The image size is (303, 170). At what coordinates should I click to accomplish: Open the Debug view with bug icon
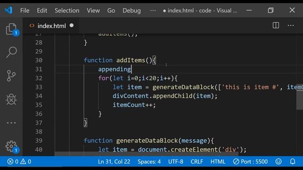pyautogui.click(x=11, y=99)
